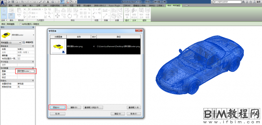This screenshot has width=262, height=125.
Task: Open the type selector dropdown showing Boxter
Action: (x=17, y=35)
